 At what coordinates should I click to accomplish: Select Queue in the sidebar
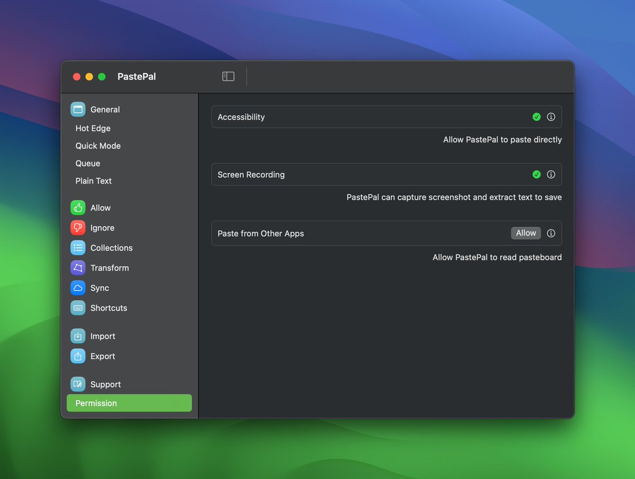point(88,164)
